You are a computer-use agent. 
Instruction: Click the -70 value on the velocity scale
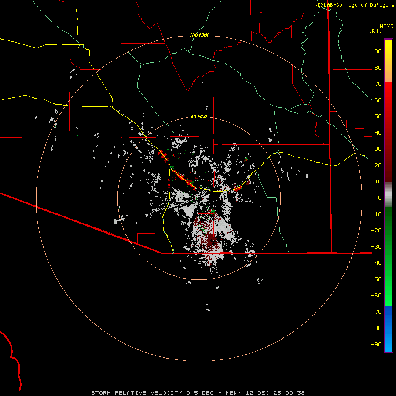376,312
